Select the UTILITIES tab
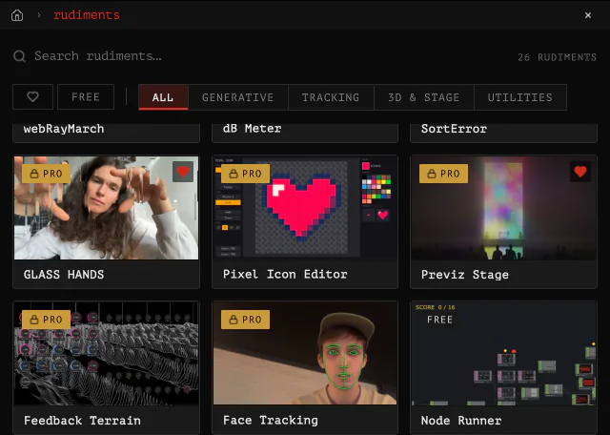Viewport: 610px width, 435px height. (x=520, y=97)
